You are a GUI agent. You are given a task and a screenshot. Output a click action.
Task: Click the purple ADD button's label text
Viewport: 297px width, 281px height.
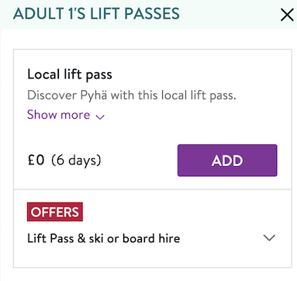[227, 161]
